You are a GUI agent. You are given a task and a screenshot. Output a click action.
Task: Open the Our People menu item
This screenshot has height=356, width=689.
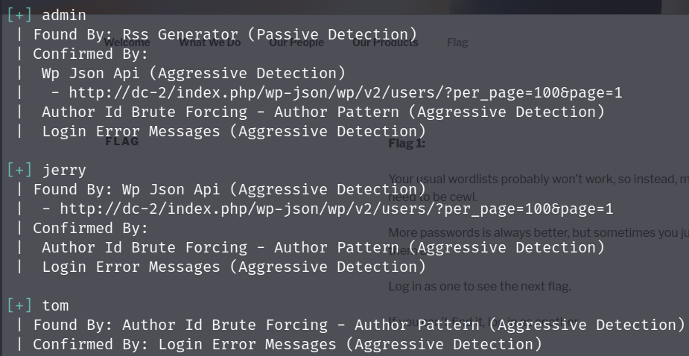click(296, 42)
